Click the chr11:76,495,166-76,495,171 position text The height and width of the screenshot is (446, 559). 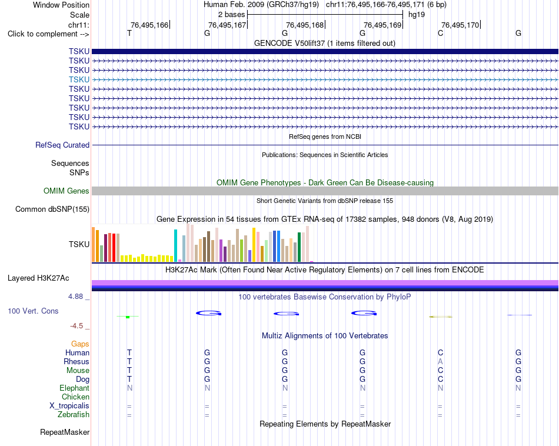375,5
